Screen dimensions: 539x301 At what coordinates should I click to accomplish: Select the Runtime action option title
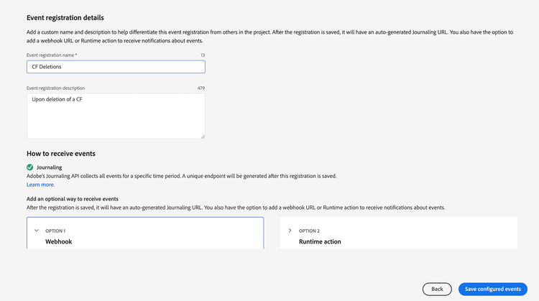[x=320, y=241]
